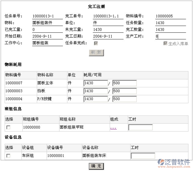
Task: Click the 开始日期 field
Action: coord(47,36)
